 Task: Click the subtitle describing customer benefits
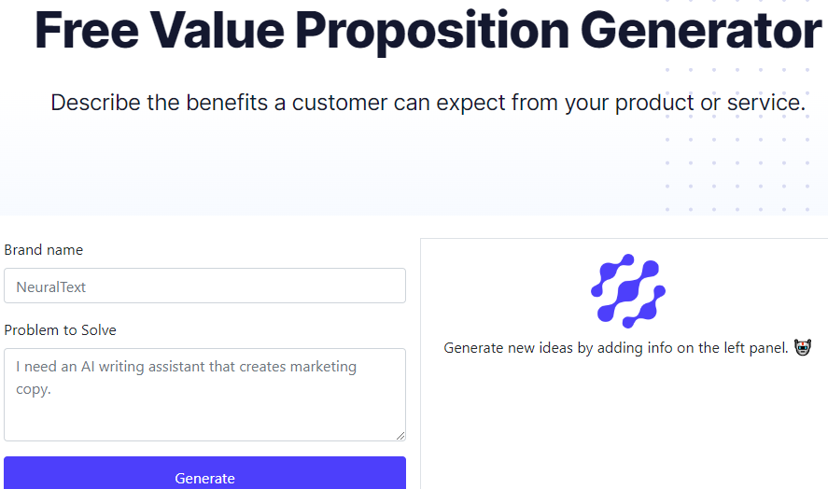tap(428, 103)
